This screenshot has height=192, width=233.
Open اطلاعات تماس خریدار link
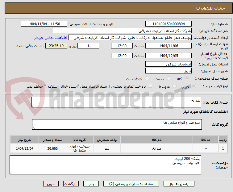pos(51,38)
